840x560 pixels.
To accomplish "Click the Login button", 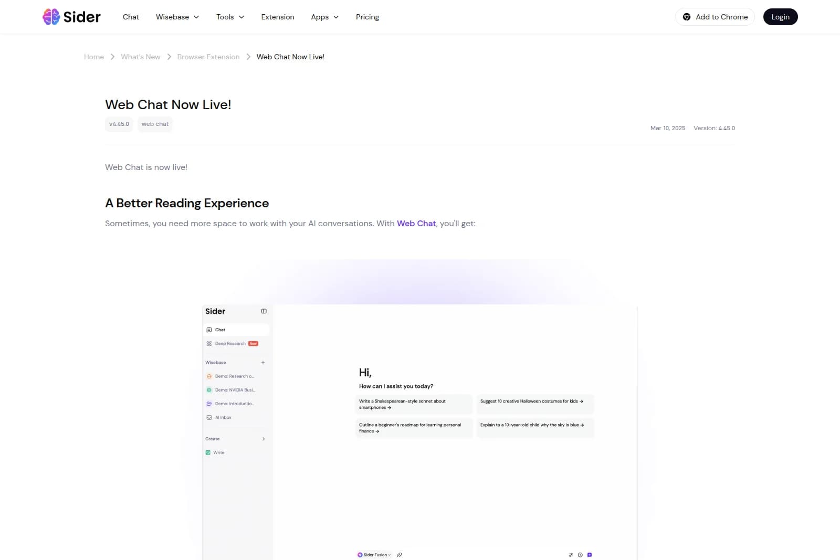I will point(780,17).
